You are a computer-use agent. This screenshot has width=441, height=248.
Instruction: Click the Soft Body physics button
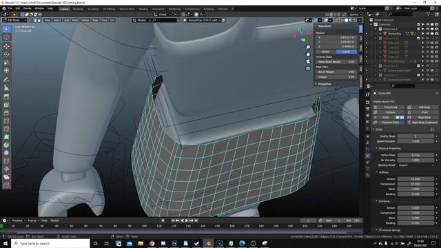[x=422, y=107]
